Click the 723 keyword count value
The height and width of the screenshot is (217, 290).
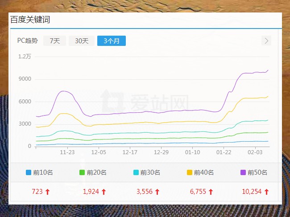37,192
